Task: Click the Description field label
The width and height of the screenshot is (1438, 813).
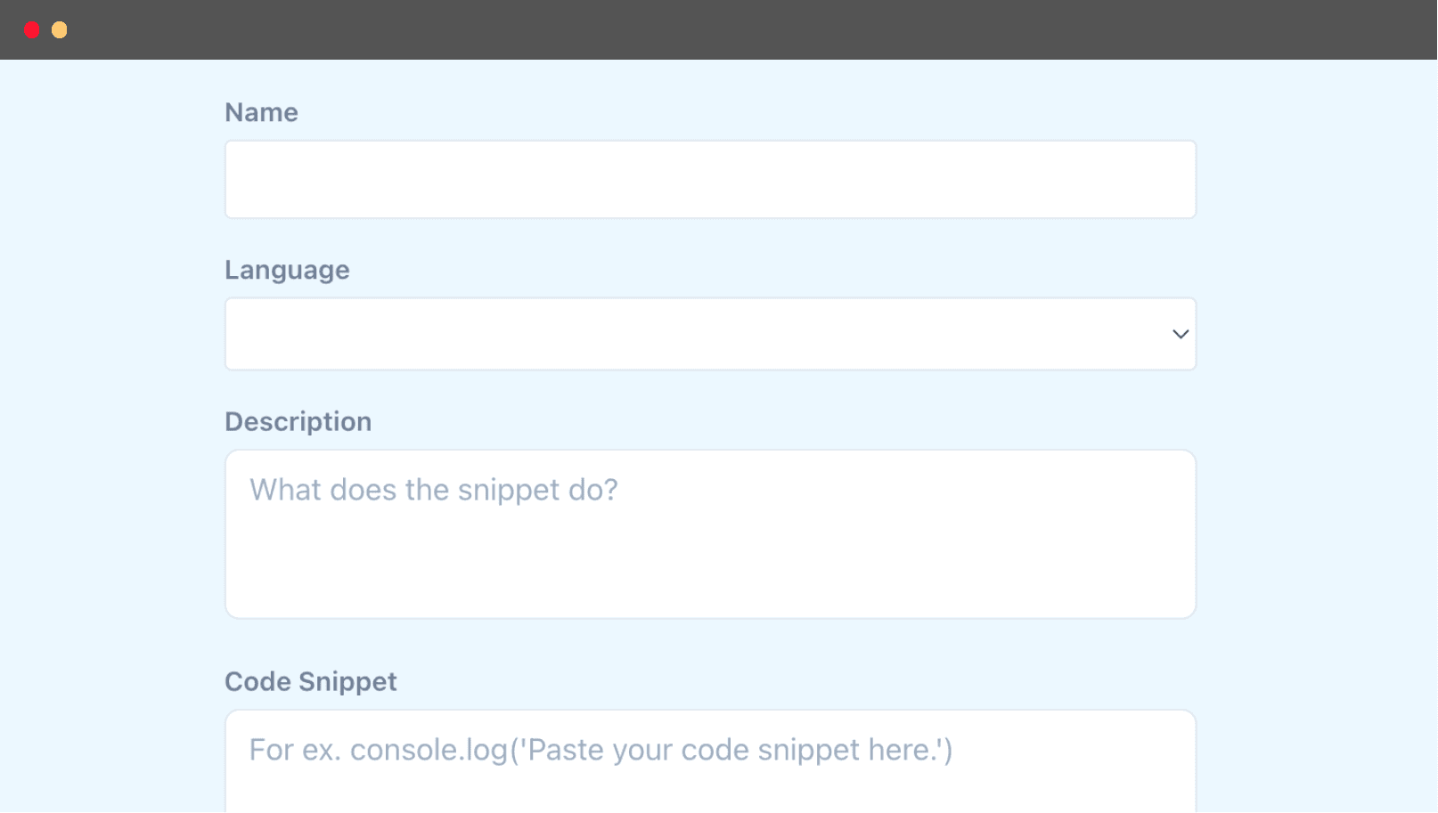Action: (298, 421)
